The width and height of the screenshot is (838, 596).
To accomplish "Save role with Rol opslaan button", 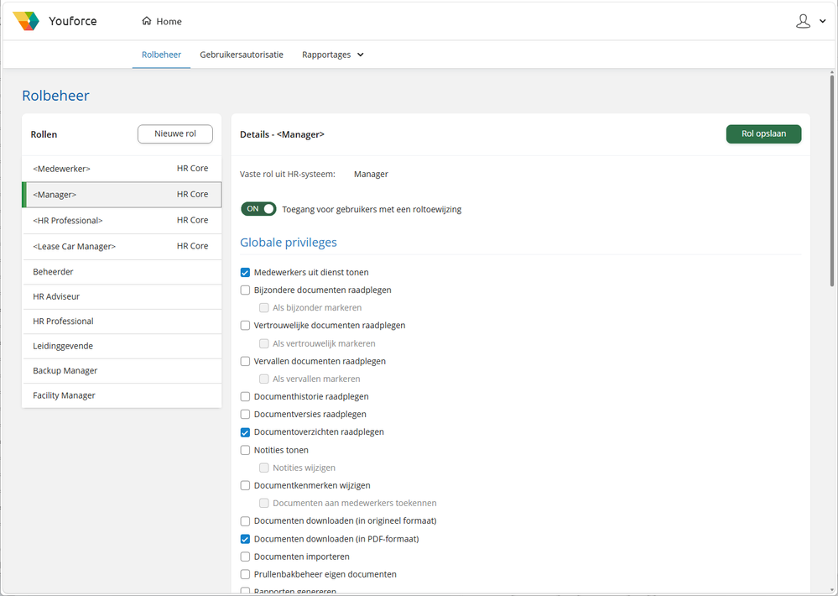I will (x=763, y=133).
